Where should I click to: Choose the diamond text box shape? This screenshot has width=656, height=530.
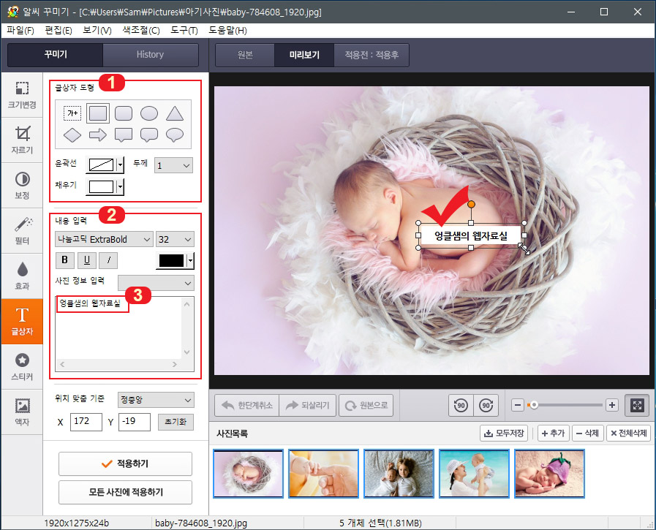click(72, 135)
